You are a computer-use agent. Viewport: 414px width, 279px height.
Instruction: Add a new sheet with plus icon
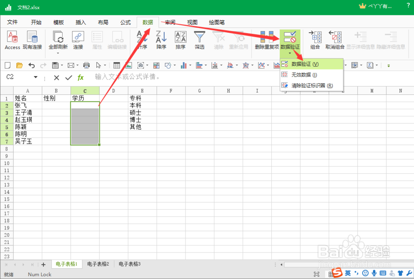(x=43, y=265)
